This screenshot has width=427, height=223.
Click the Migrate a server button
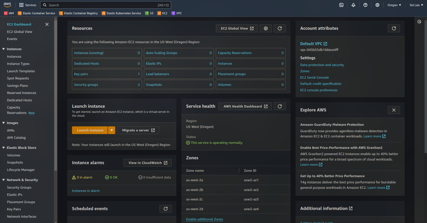coord(138,130)
